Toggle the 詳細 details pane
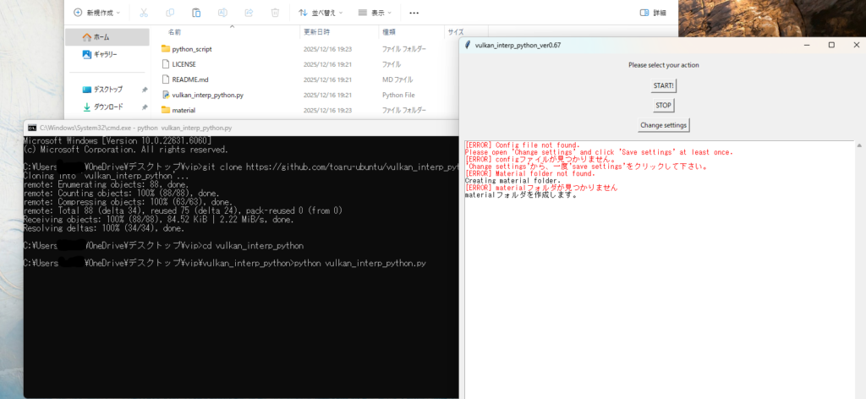The height and width of the screenshot is (399, 866). point(653,14)
